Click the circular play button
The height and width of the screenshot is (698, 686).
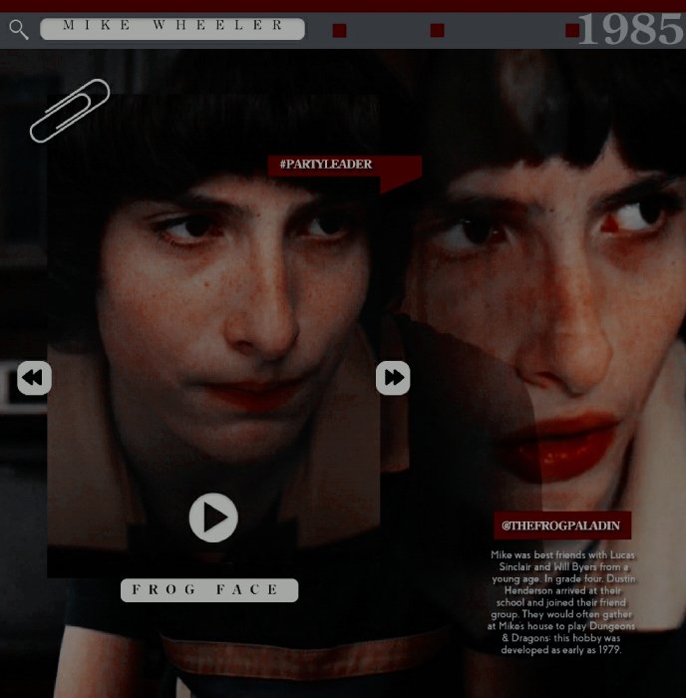(x=213, y=518)
